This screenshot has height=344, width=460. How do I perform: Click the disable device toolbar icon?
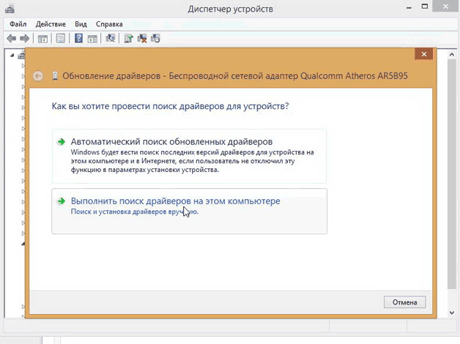point(155,38)
